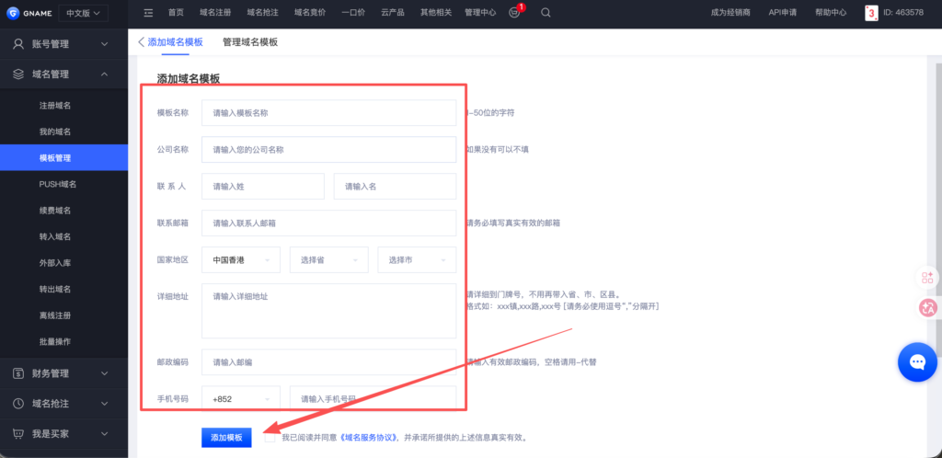
Task: Focus the 详细地址 textarea
Action: pyautogui.click(x=328, y=311)
